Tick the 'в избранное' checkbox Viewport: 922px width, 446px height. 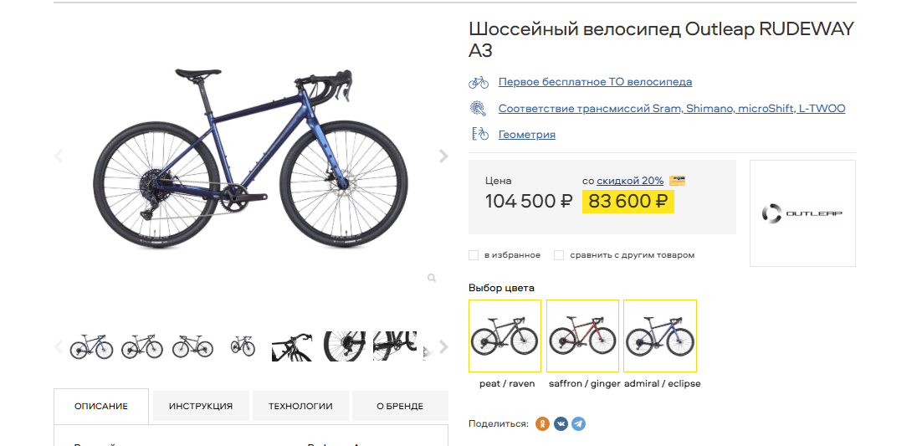pos(474,255)
